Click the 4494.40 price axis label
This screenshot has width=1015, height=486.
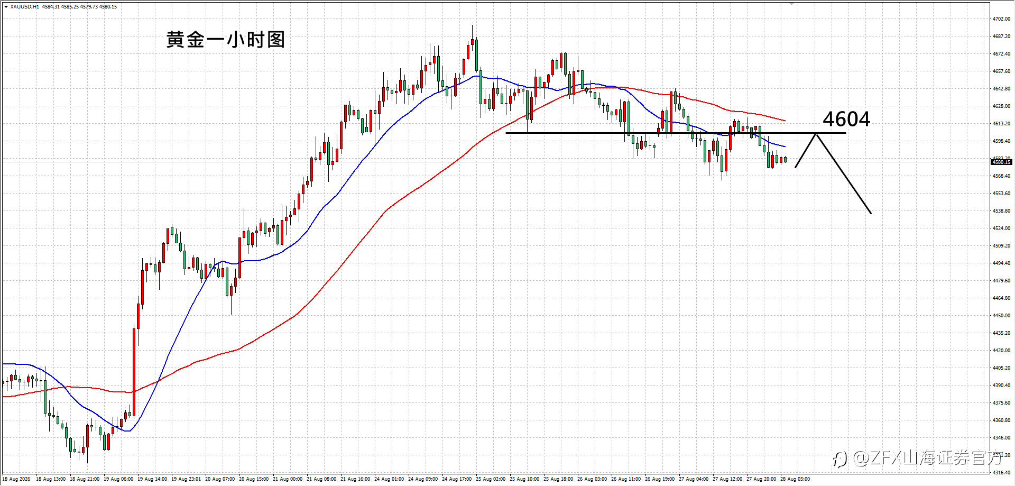(x=1001, y=263)
